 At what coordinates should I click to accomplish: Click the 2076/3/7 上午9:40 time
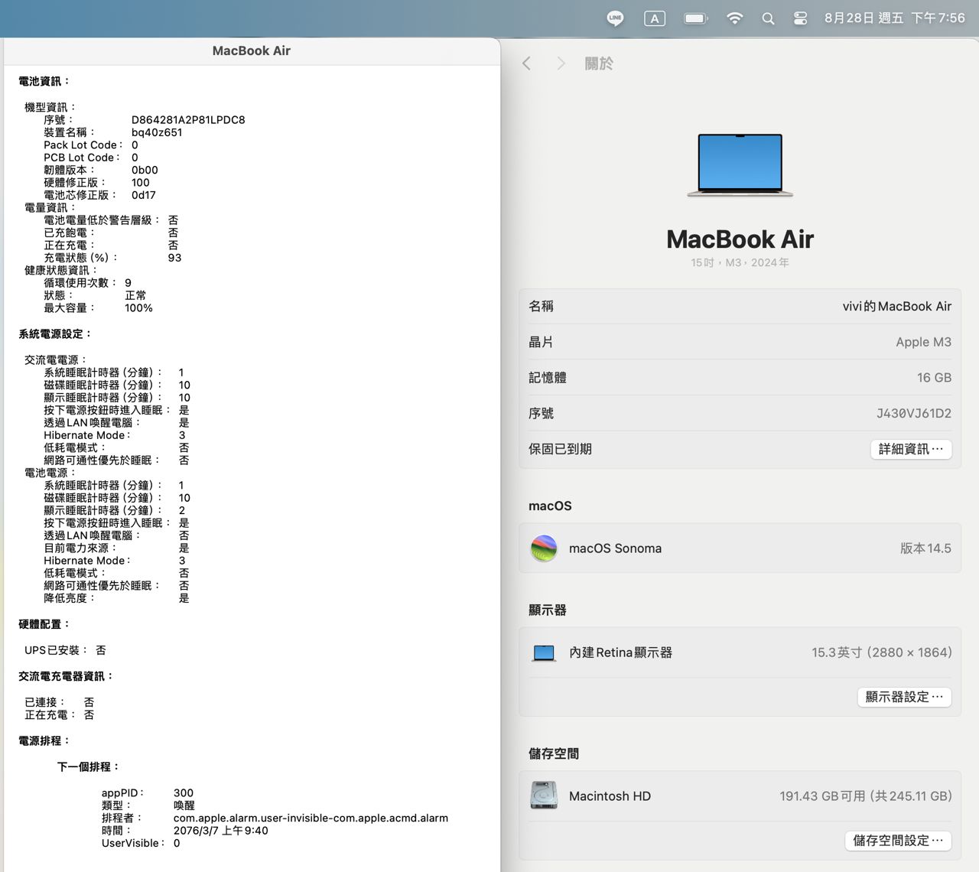(221, 831)
